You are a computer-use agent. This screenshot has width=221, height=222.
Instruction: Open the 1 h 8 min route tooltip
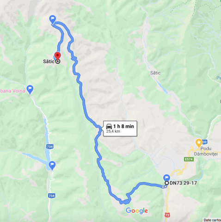click(120, 129)
